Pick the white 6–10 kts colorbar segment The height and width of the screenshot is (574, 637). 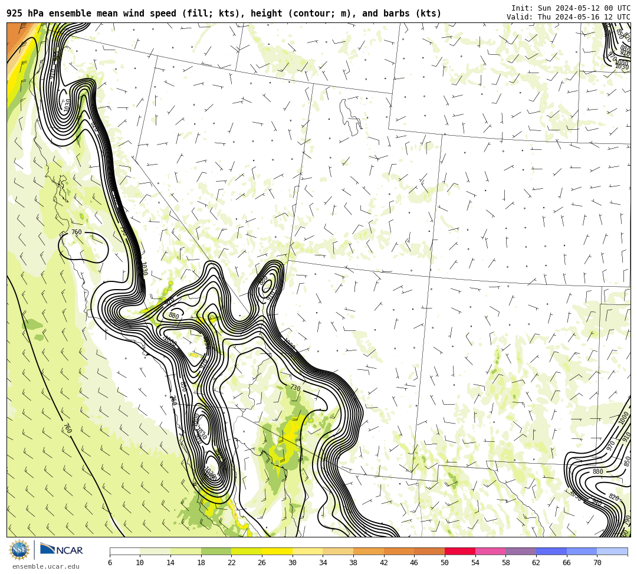124,551
